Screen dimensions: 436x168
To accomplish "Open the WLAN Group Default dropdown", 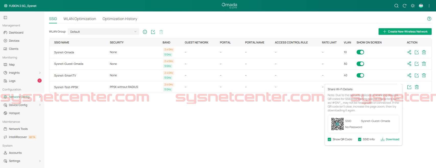I will [104, 32].
